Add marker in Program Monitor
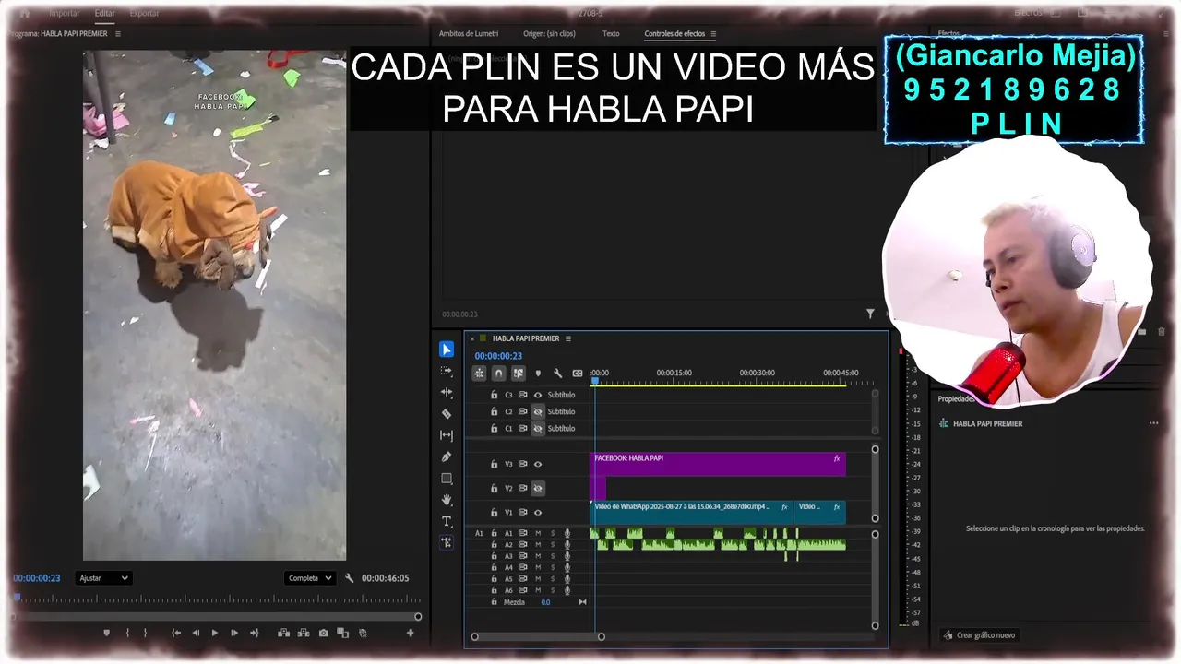The width and height of the screenshot is (1181, 664). click(106, 633)
